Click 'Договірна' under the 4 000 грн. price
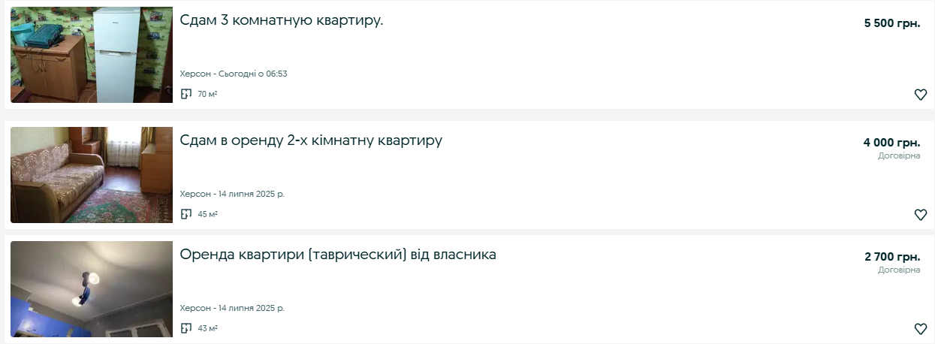Viewport: 935px width, 344px height. pyautogui.click(x=899, y=155)
